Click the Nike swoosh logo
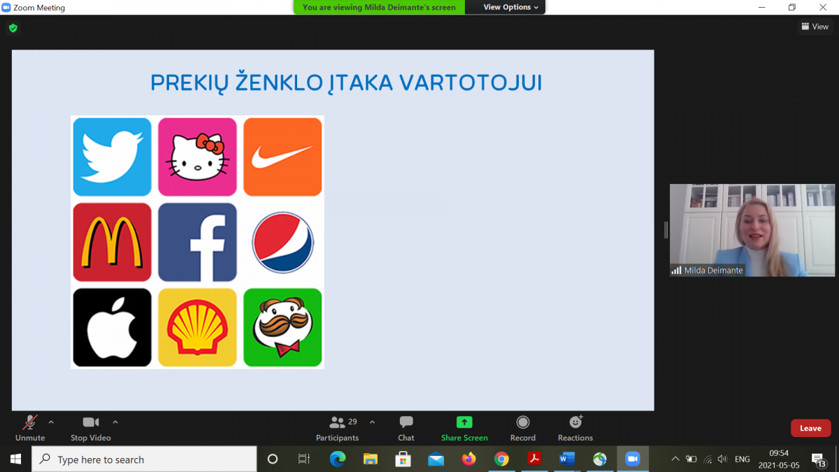This screenshot has width=839, height=472. [282, 157]
